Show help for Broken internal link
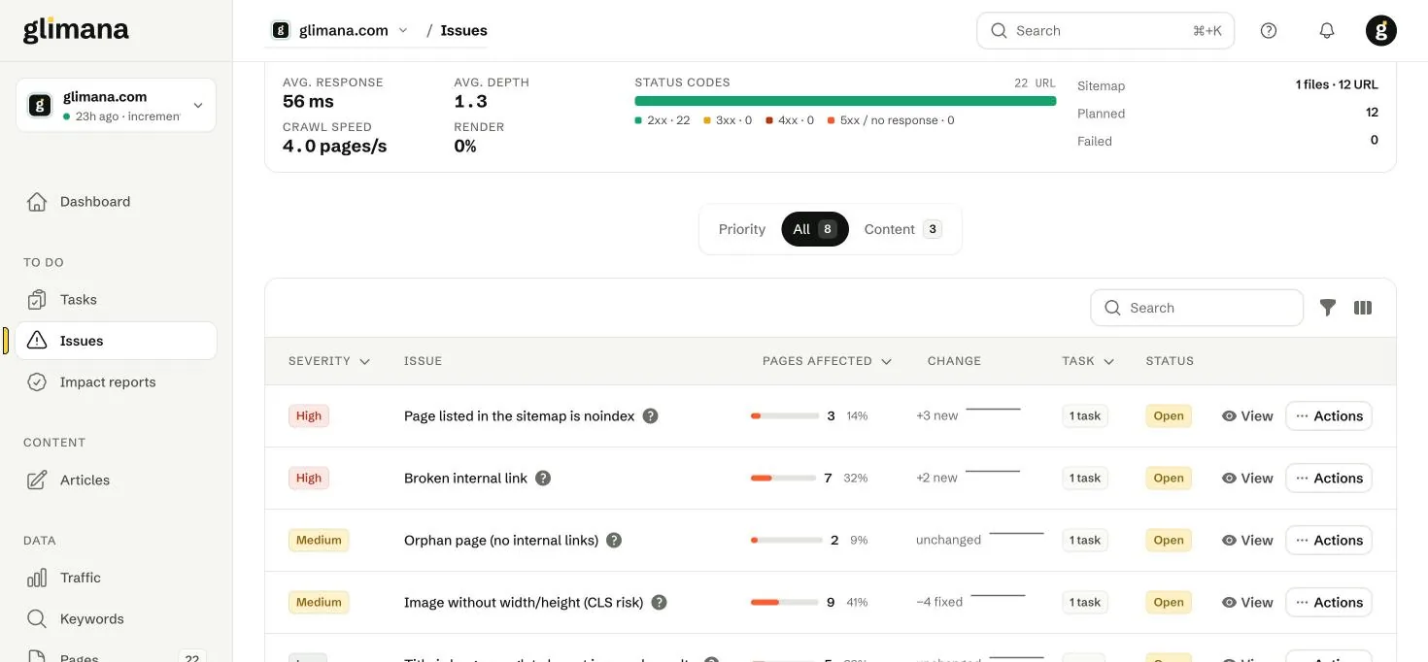The height and width of the screenshot is (662, 1428). tap(543, 478)
